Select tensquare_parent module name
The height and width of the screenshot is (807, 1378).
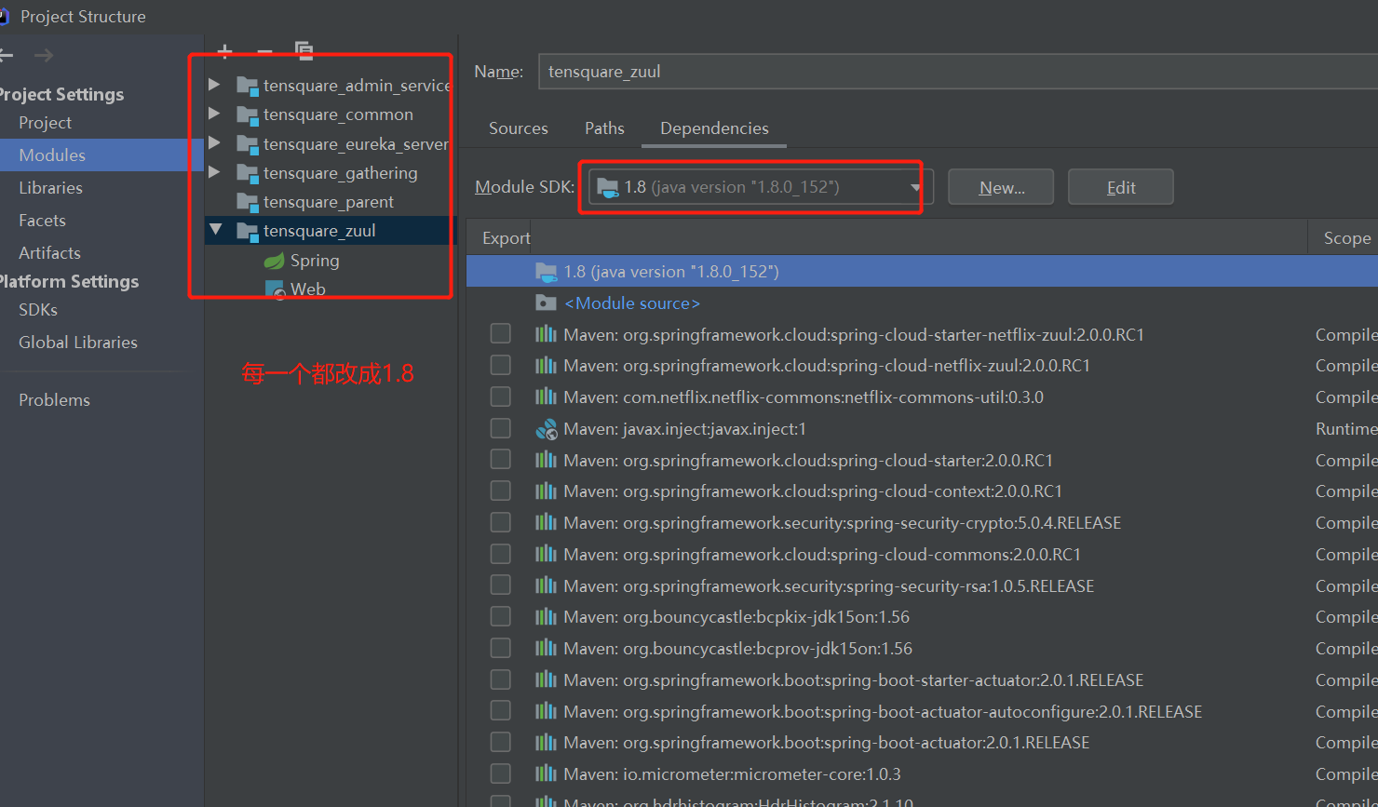(x=328, y=202)
